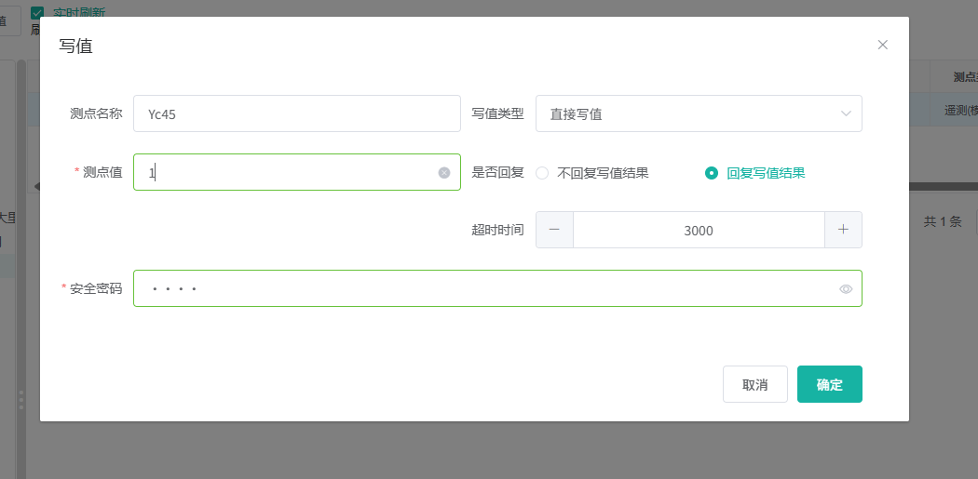Click the 遥测 cell in the background table
This screenshot has height=479, width=978.
pyautogui.click(x=959, y=110)
